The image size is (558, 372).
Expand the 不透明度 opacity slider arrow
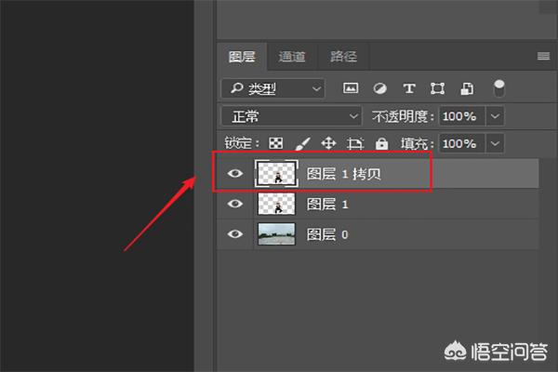pos(495,116)
